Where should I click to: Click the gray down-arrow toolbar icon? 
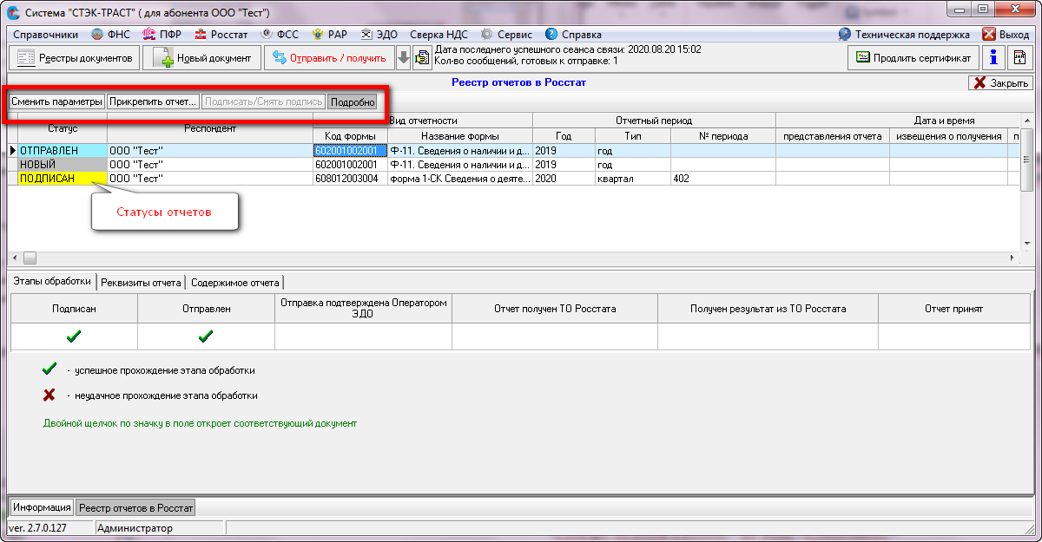click(x=404, y=58)
